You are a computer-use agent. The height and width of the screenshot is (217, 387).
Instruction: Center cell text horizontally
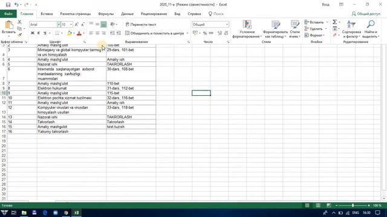(x=97, y=33)
